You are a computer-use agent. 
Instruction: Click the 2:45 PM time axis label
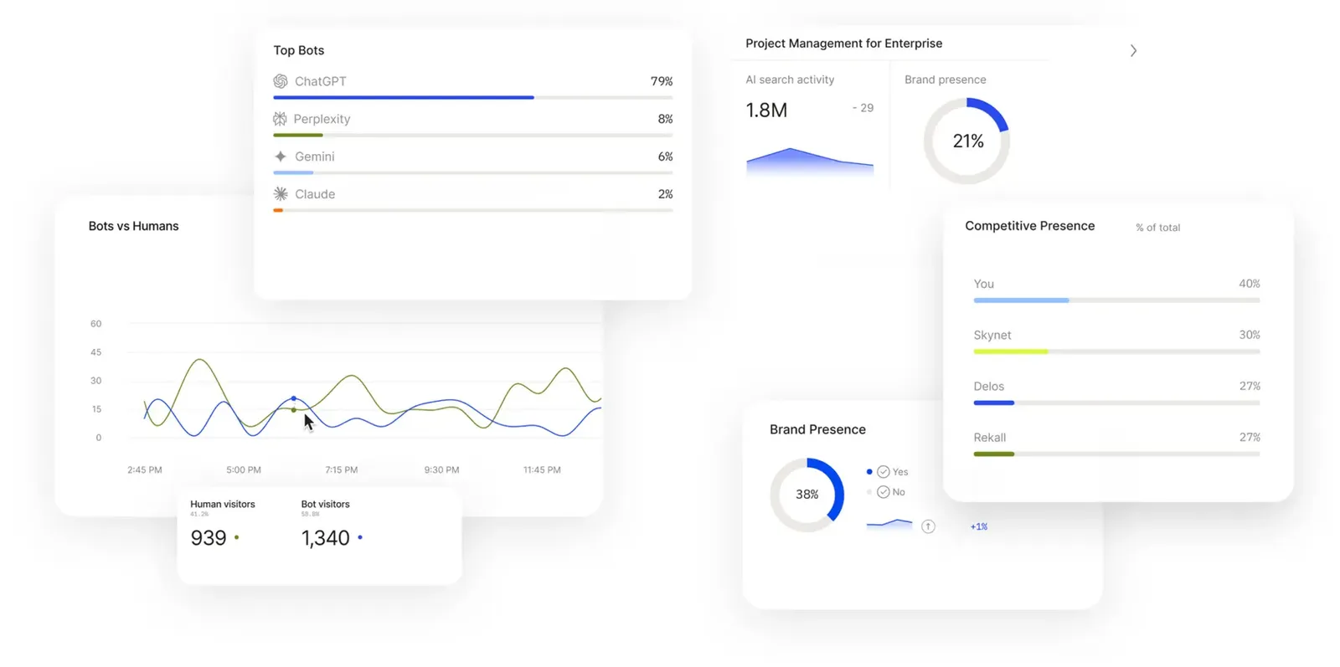coord(145,470)
